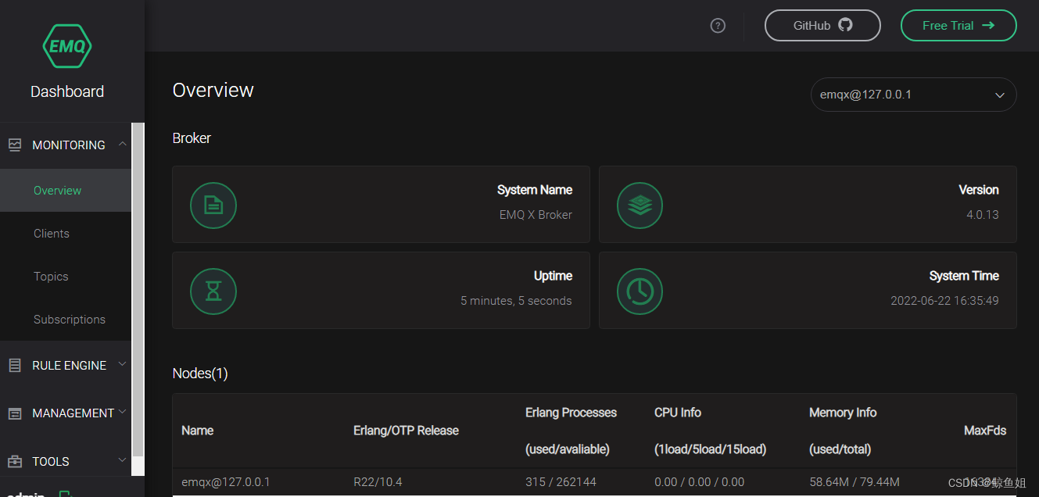Click the system time 2022-06-22 16:35:49

click(x=944, y=301)
